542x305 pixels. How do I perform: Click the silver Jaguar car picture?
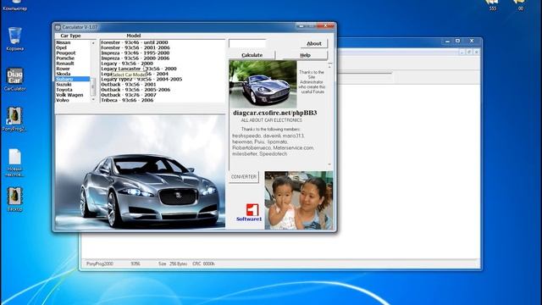[141, 171]
